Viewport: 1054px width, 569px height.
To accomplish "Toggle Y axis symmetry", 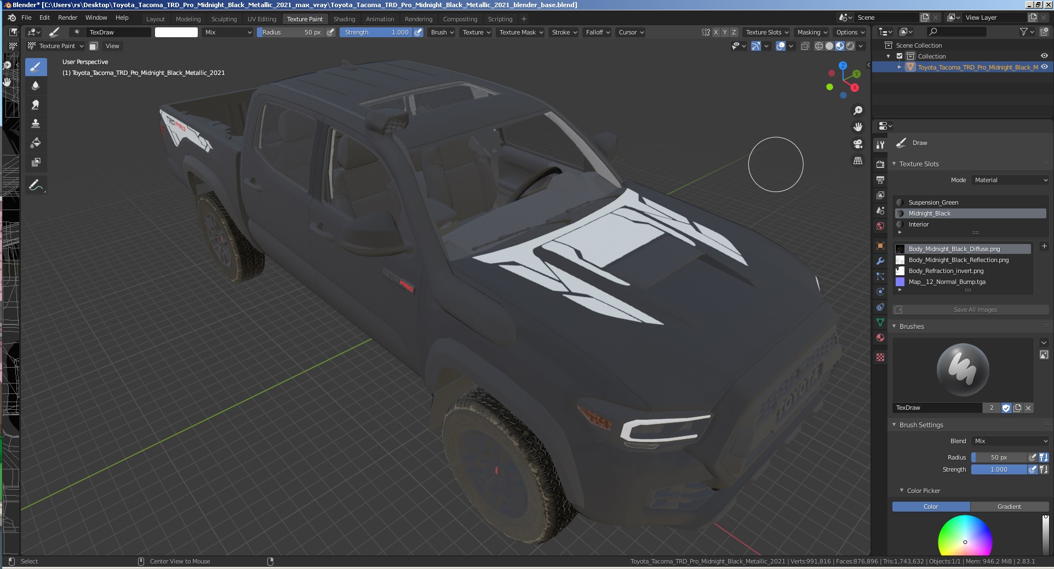I will [x=725, y=32].
